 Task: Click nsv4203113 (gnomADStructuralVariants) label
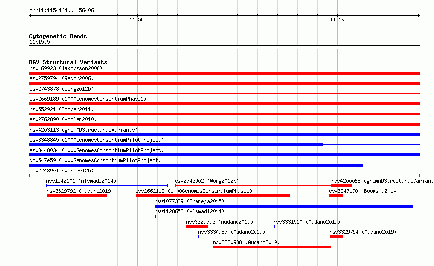tap(83, 130)
